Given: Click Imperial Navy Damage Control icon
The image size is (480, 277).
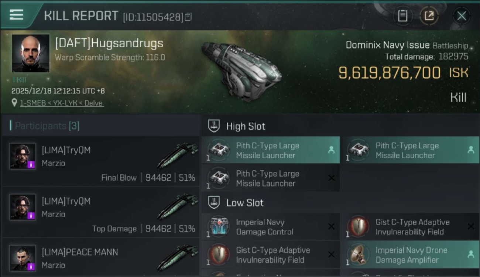Looking at the screenshot, I should pos(219,227).
